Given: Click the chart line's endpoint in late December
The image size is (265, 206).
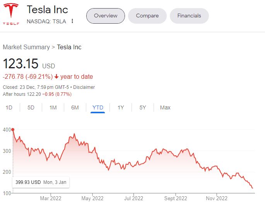Looking at the screenshot, I should coord(252,188).
